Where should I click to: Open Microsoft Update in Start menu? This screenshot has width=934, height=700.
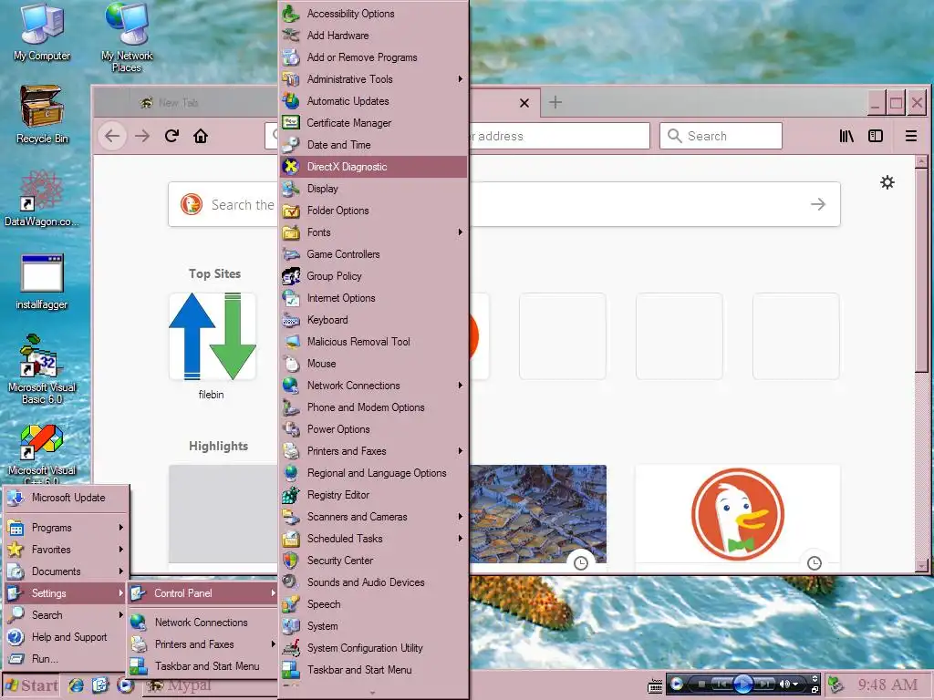pos(67,498)
